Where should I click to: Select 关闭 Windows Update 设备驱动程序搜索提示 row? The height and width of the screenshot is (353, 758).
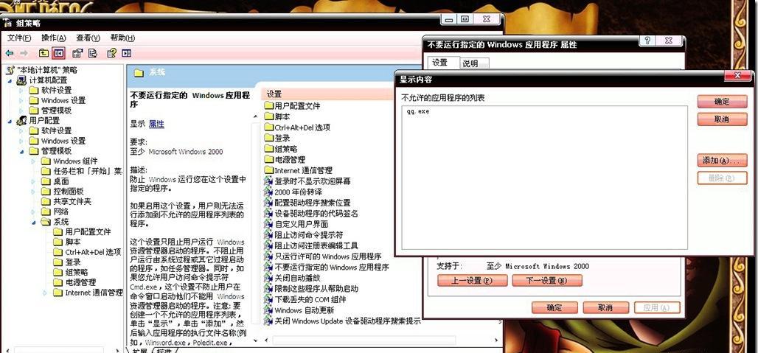(347, 321)
